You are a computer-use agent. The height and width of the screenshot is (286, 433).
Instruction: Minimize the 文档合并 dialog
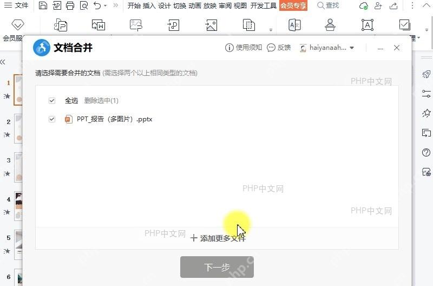(x=380, y=48)
